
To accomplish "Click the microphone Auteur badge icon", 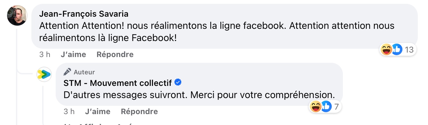I will [x=67, y=72].
